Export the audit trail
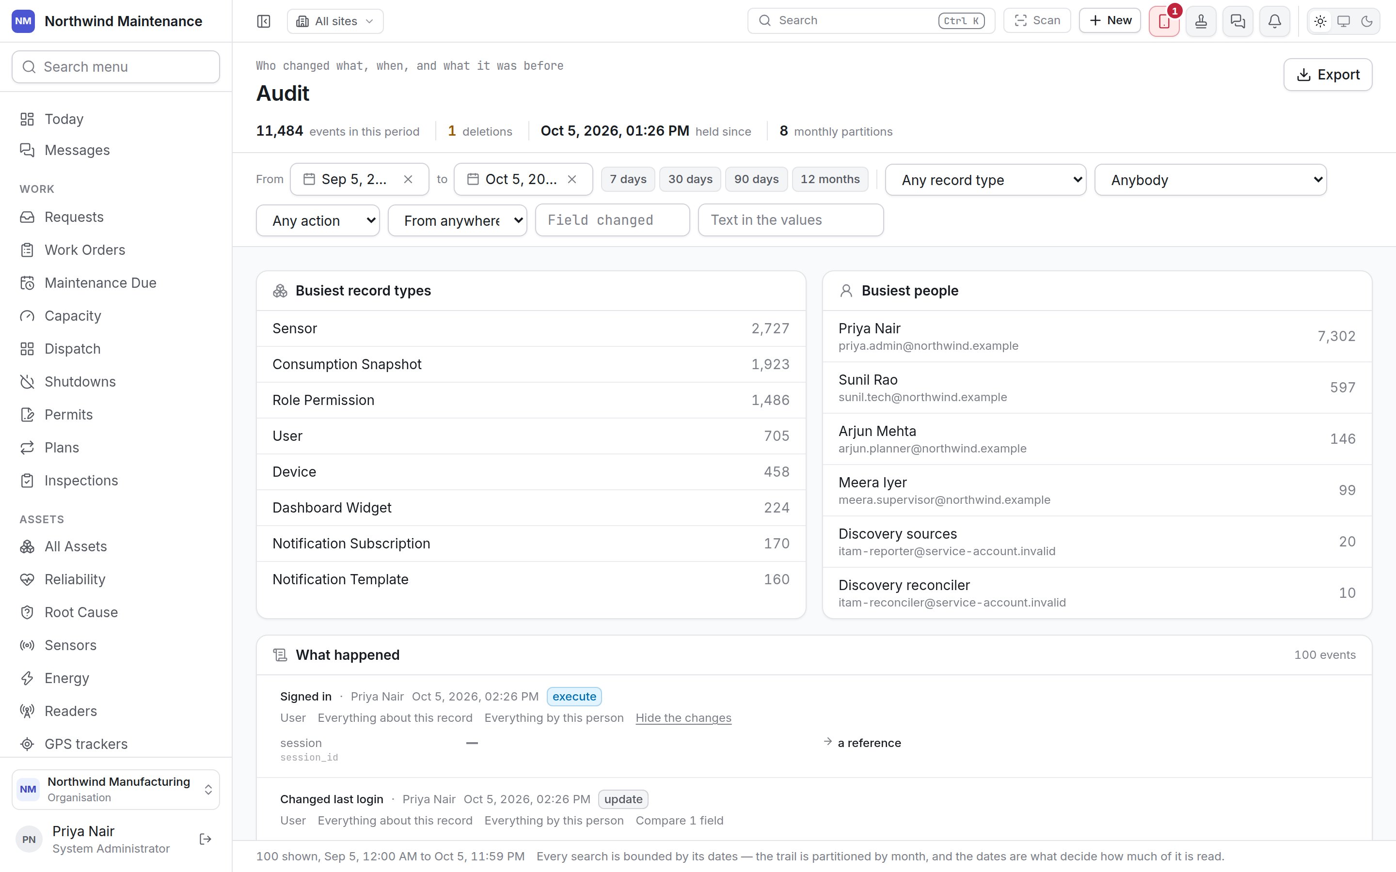Screen dimensions: 1396x872 click(x=1328, y=75)
